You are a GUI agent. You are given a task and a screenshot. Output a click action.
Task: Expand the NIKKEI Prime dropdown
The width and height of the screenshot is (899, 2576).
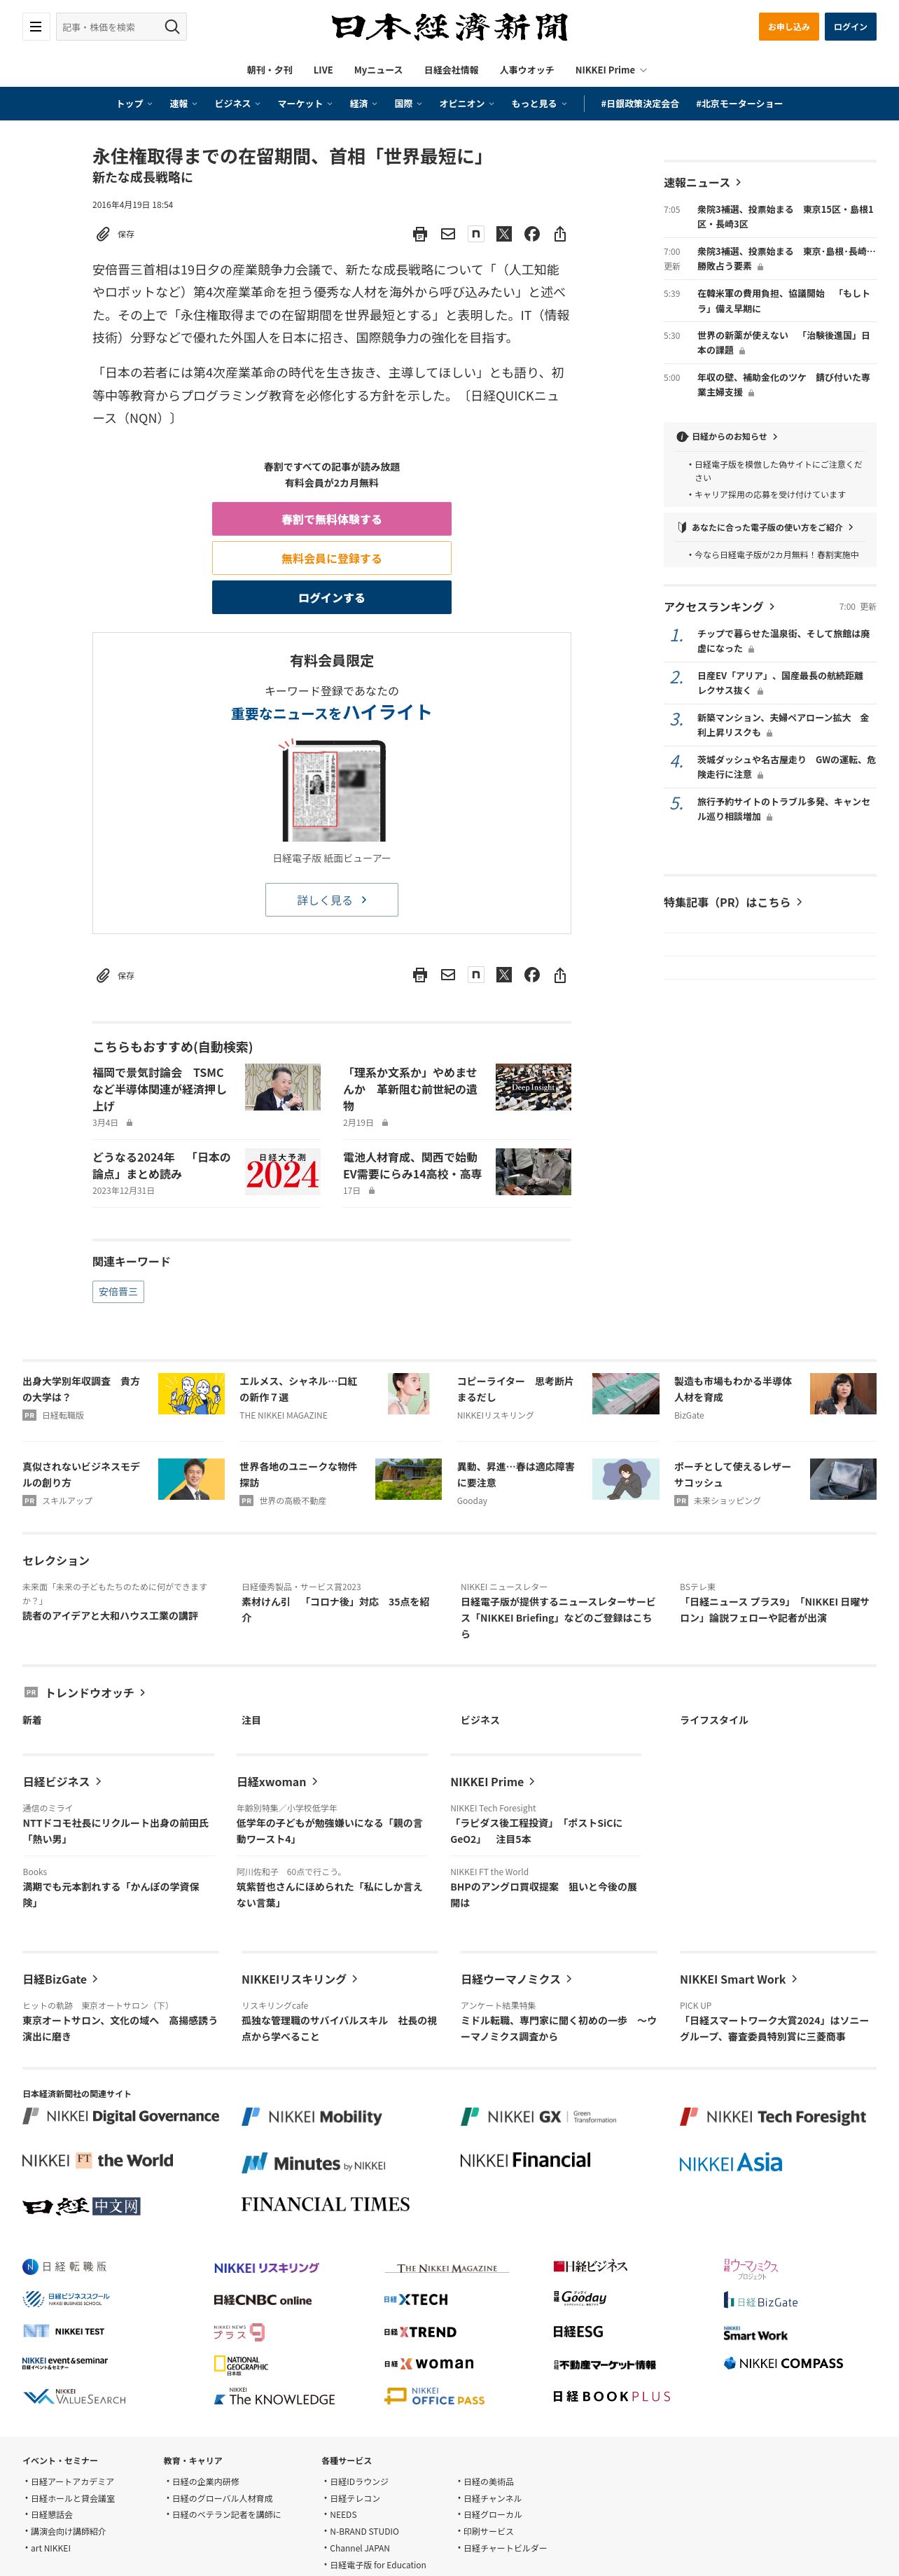[x=611, y=70]
